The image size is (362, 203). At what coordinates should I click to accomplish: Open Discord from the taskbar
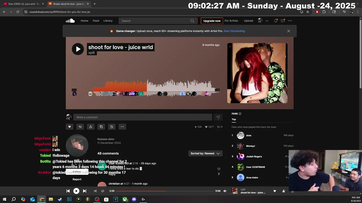click(x=134, y=199)
